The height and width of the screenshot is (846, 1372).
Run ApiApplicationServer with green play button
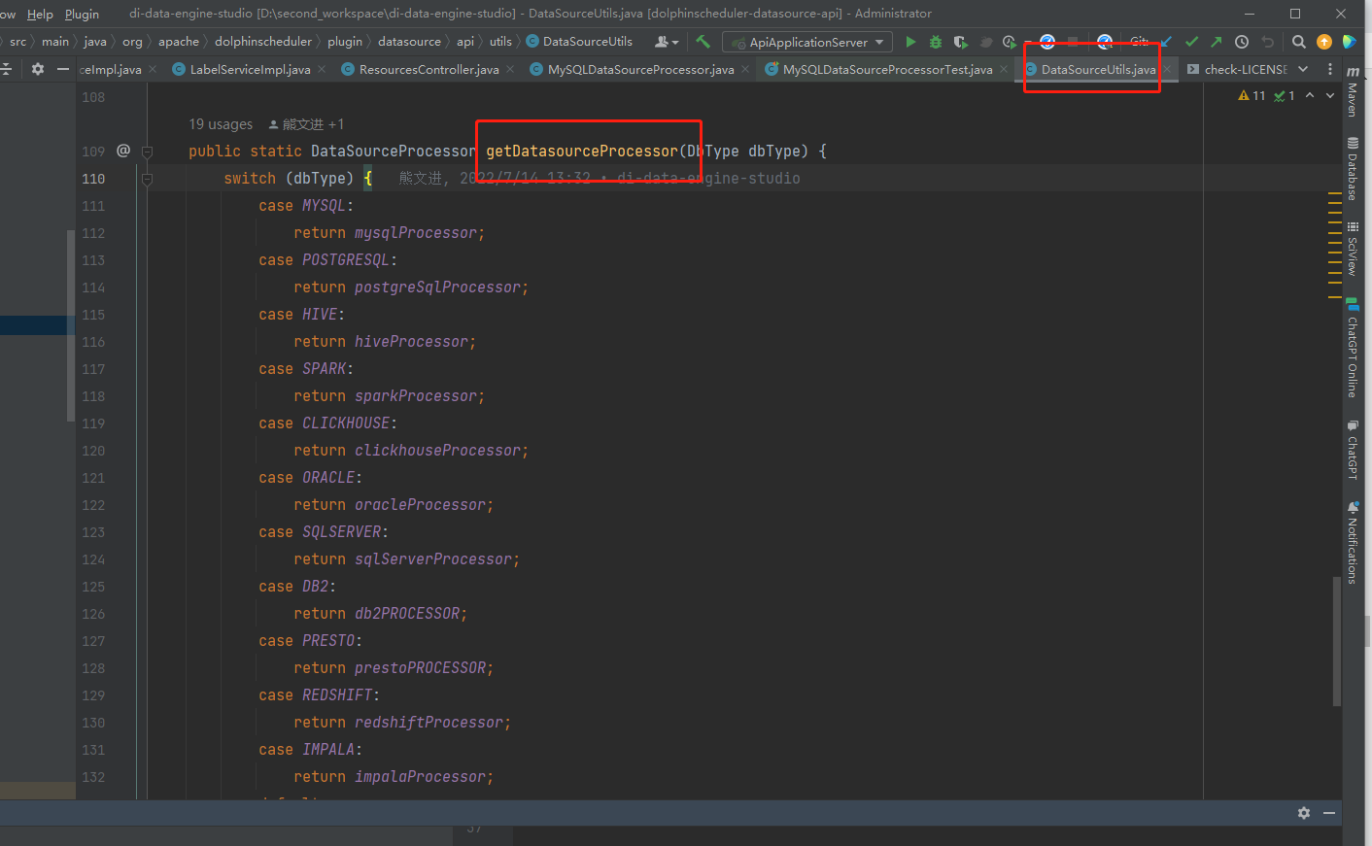910,42
